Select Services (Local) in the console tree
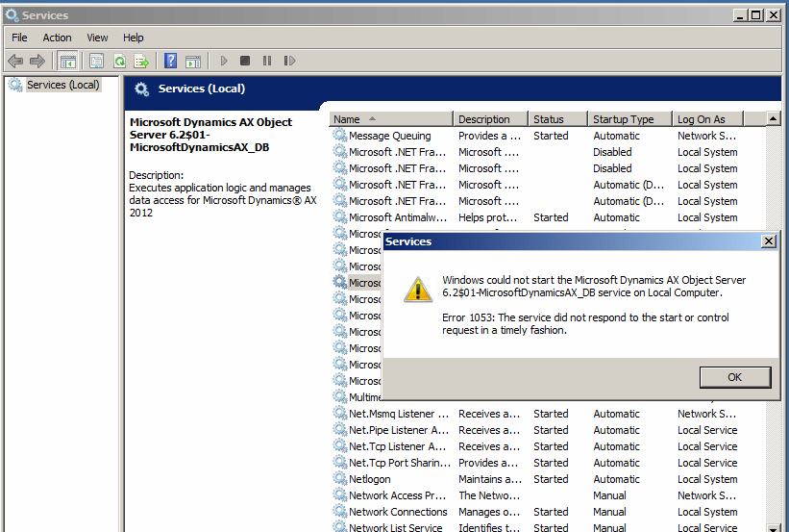 click(x=62, y=85)
